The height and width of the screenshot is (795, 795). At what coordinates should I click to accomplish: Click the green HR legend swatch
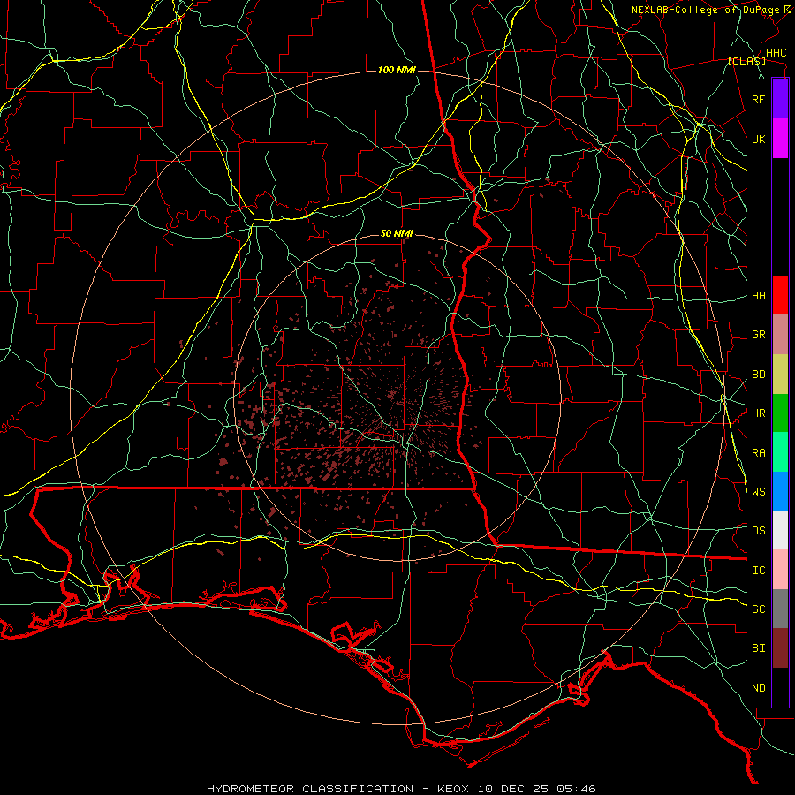pyautogui.click(x=780, y=413)
